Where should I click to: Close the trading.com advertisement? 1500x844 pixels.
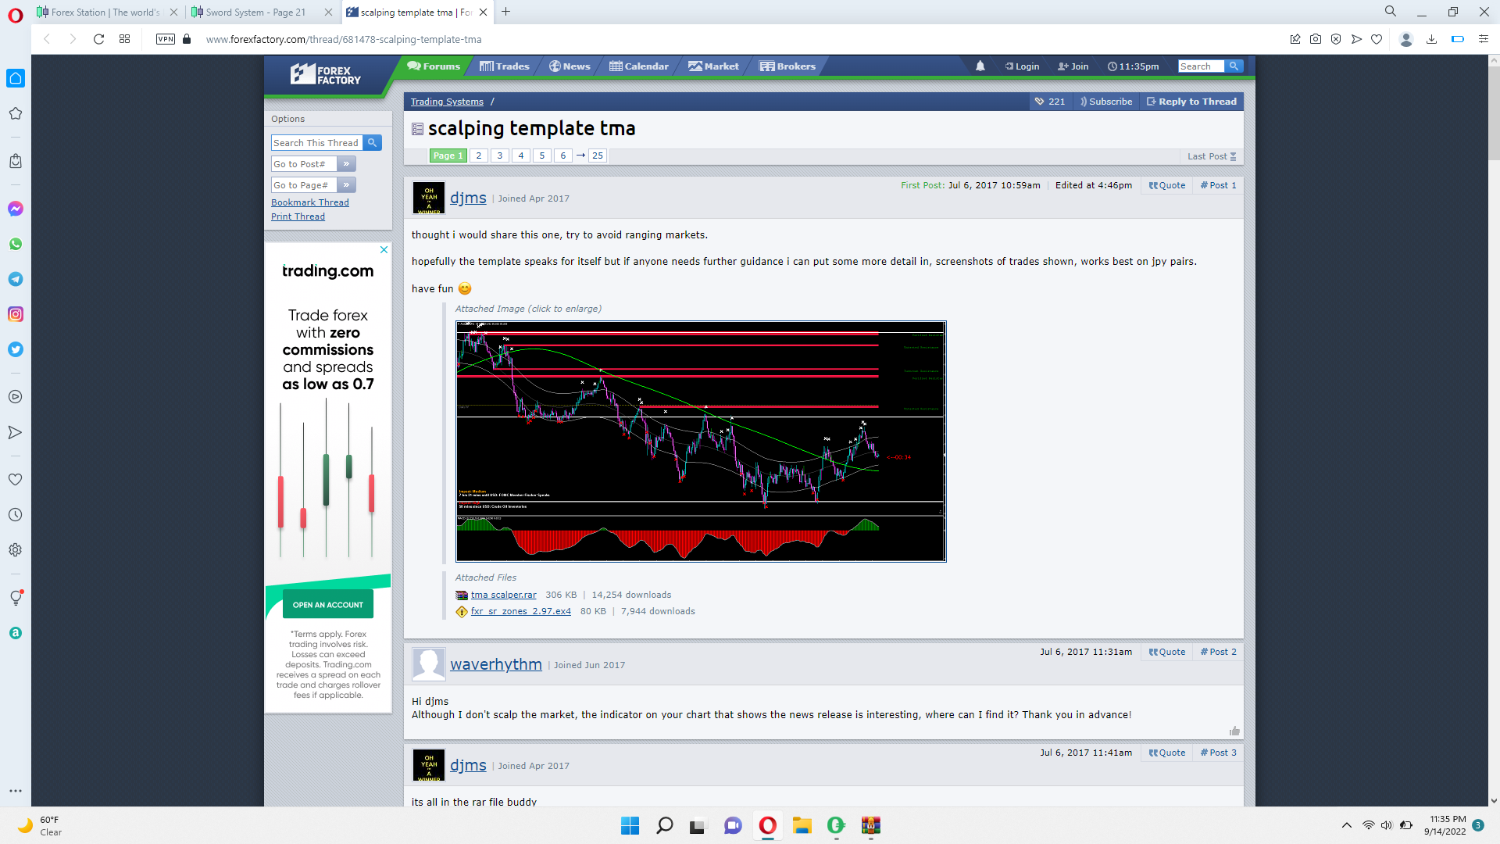tap(384, 250)
